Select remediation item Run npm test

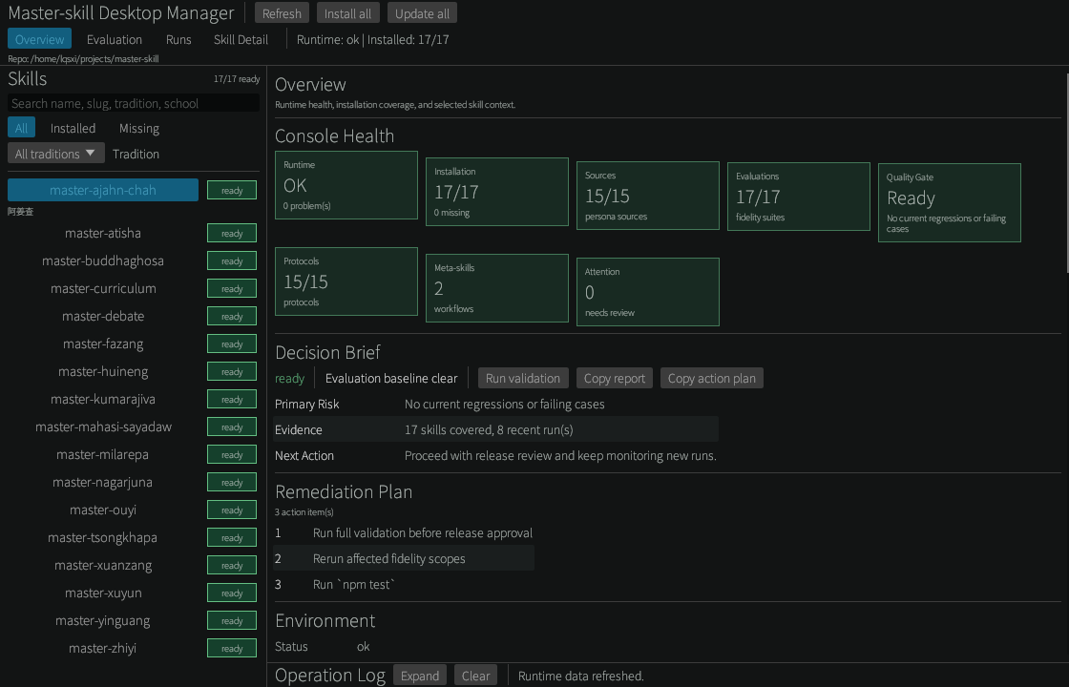click(404, 584)
